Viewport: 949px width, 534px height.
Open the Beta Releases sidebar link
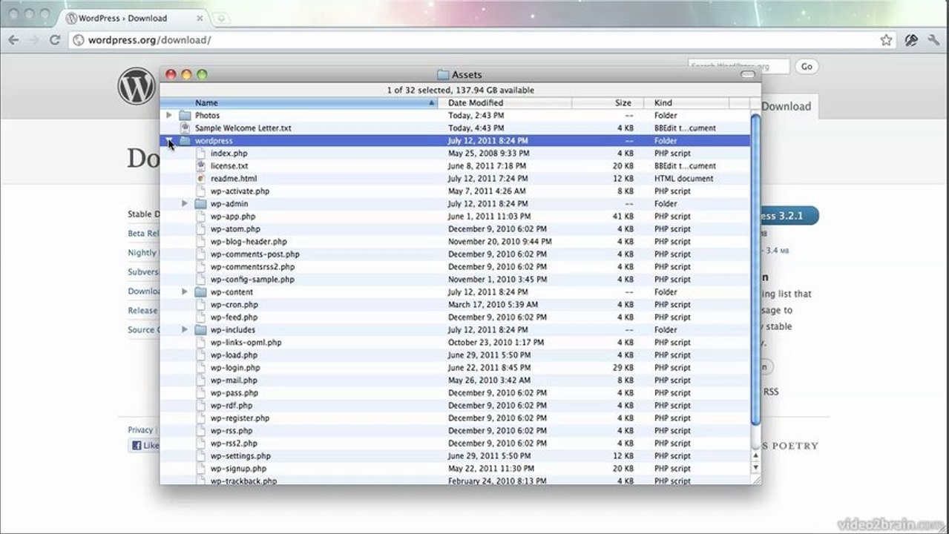[x=143, y=234]
